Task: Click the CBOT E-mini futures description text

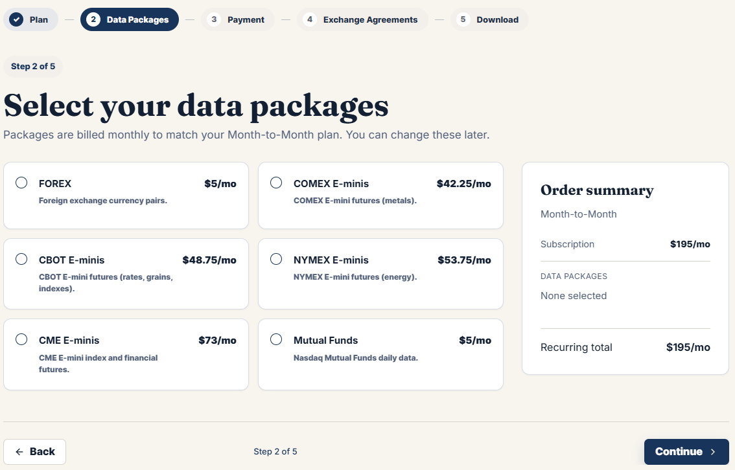Action: 106,283
